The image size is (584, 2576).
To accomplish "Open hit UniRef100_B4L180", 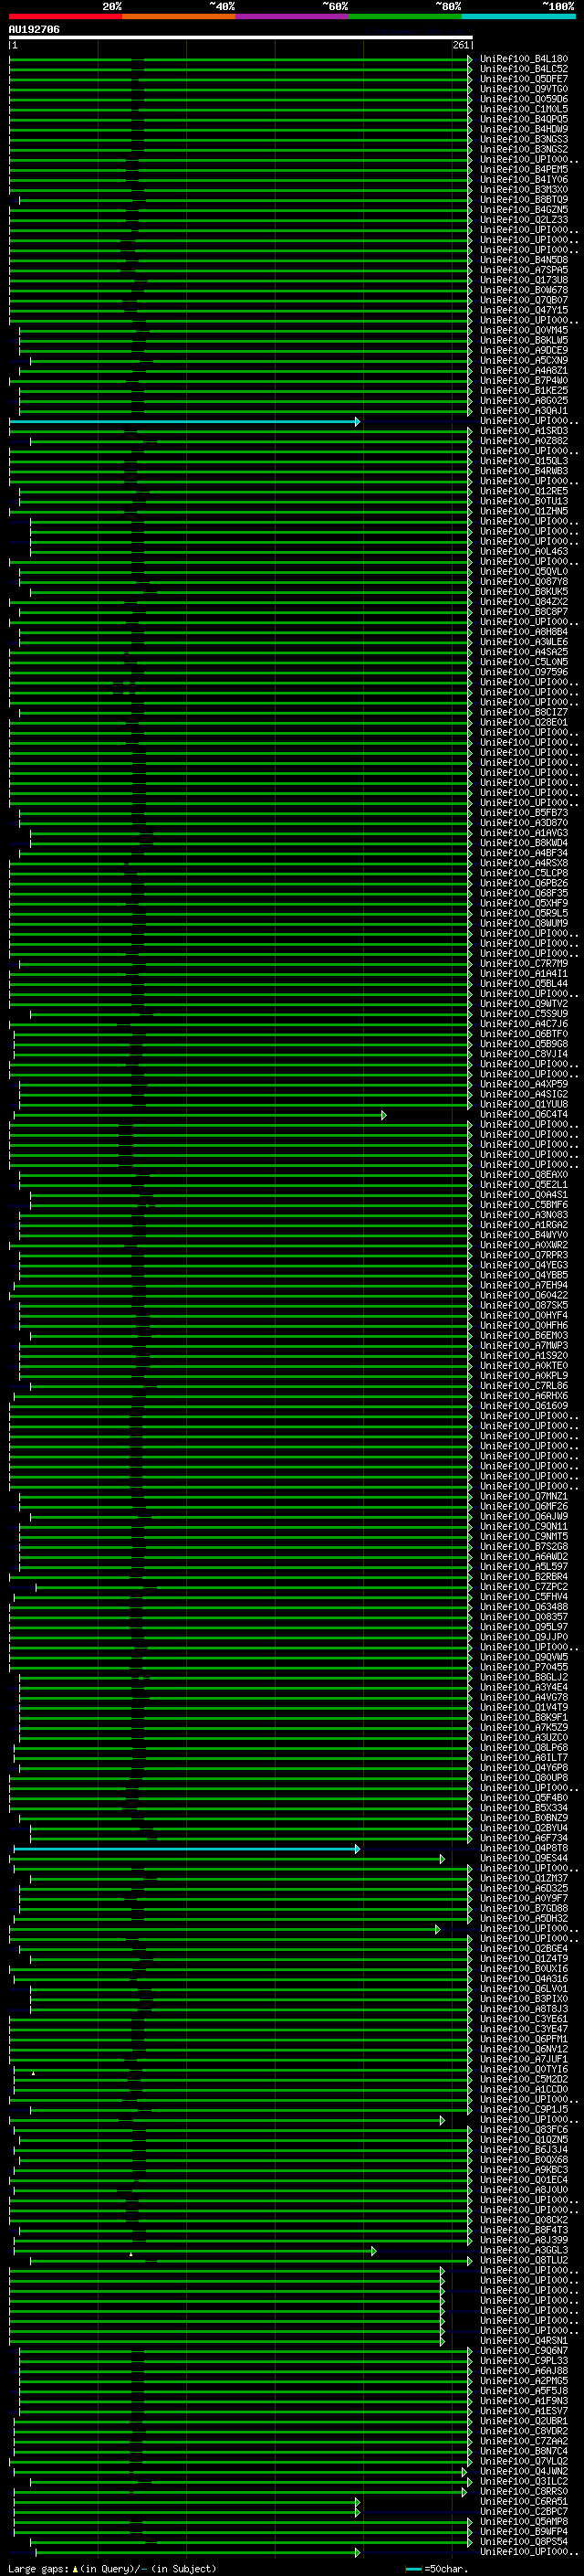I will [524, 59].
